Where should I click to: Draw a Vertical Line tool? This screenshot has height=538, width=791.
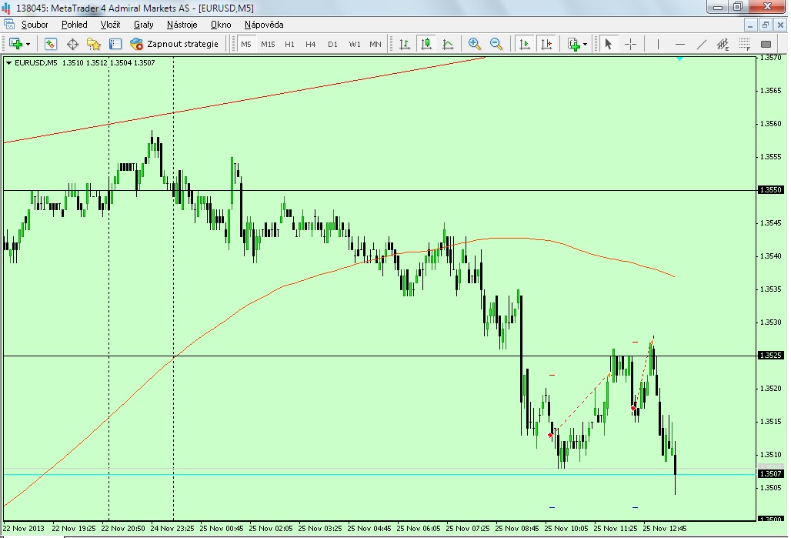[658, 44]
